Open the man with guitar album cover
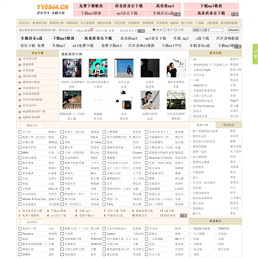Screen dimensions: 258x258 pyautogui.click(x=150, y=100)
